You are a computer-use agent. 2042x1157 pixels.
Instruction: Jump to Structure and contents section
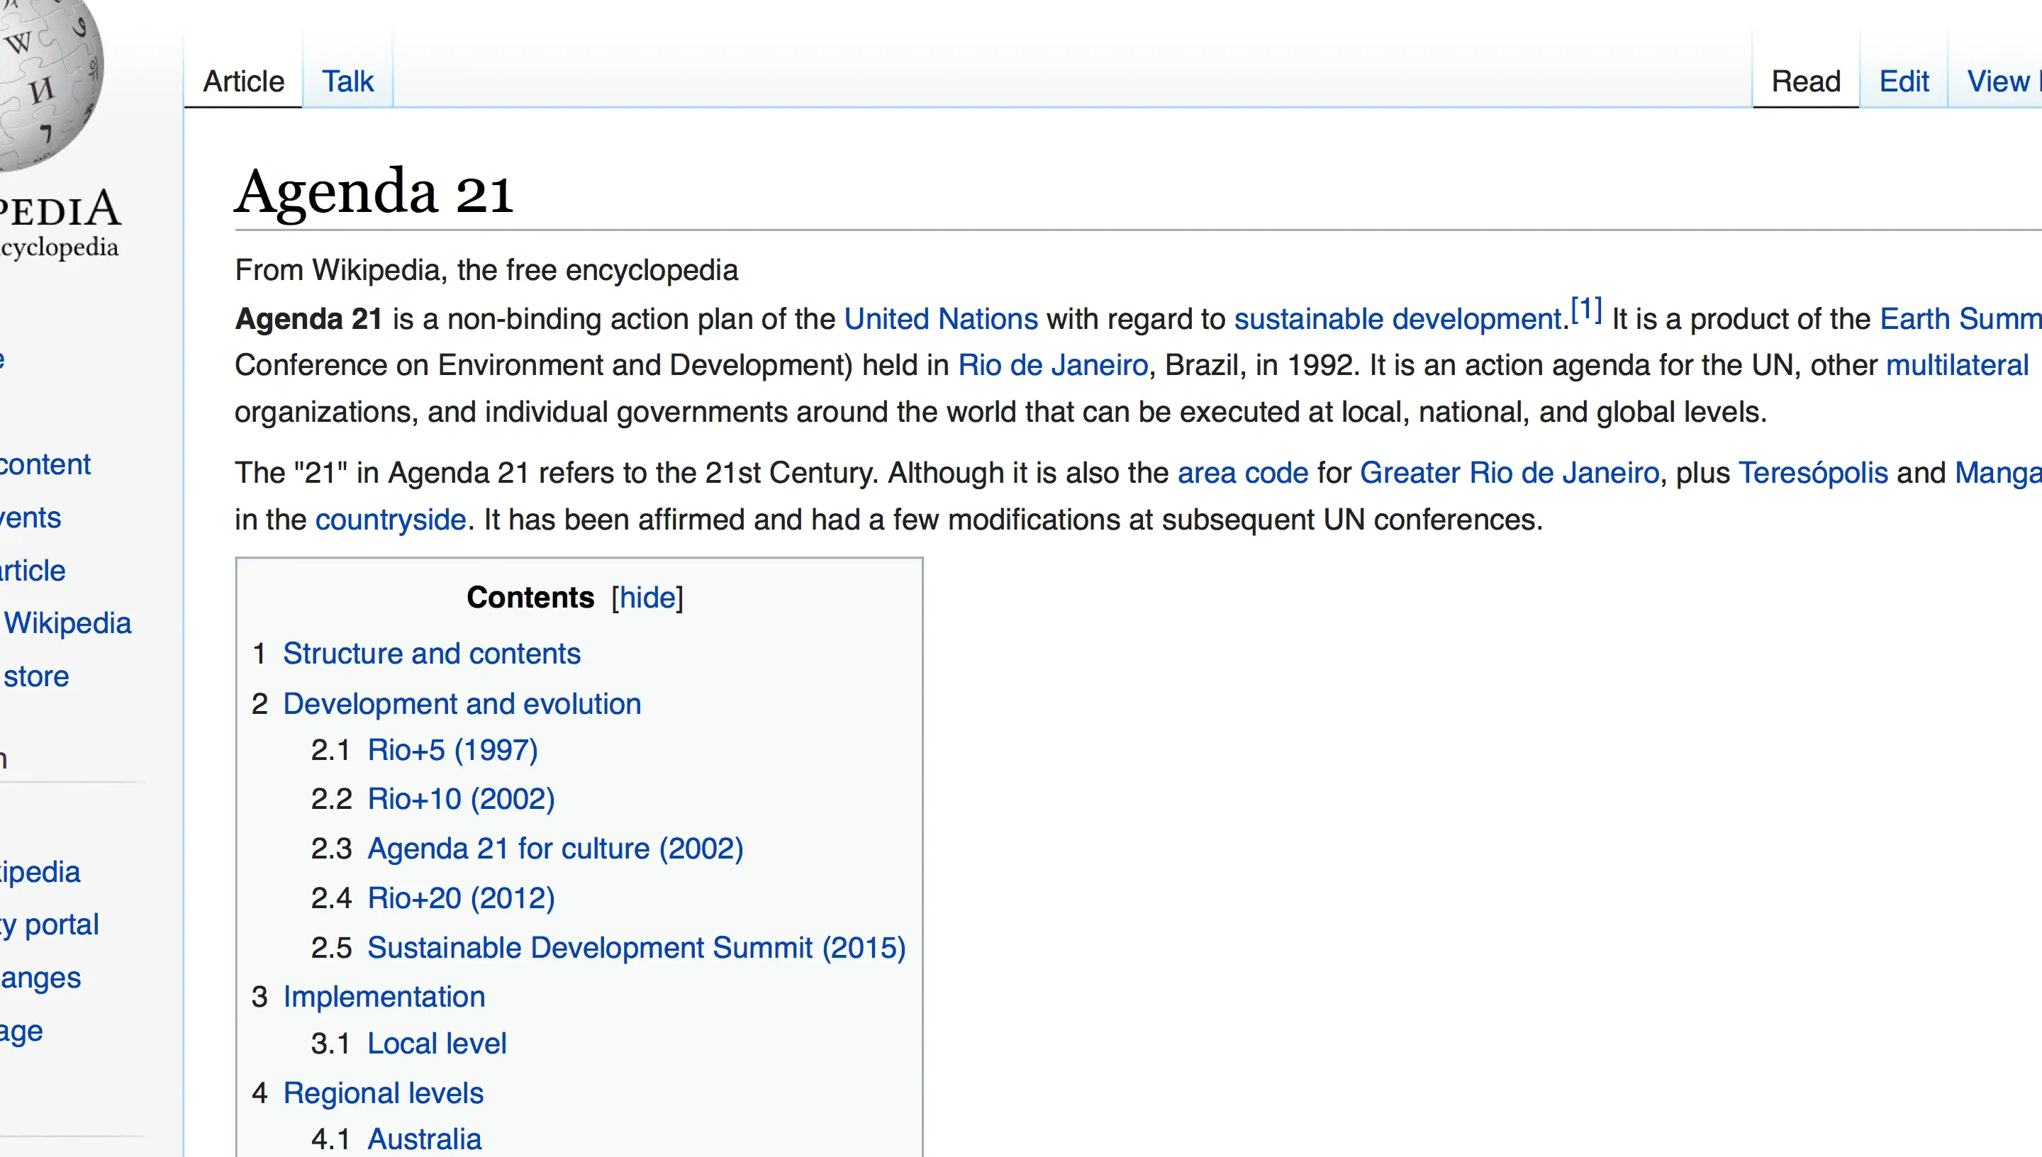[x=431, y=653]
